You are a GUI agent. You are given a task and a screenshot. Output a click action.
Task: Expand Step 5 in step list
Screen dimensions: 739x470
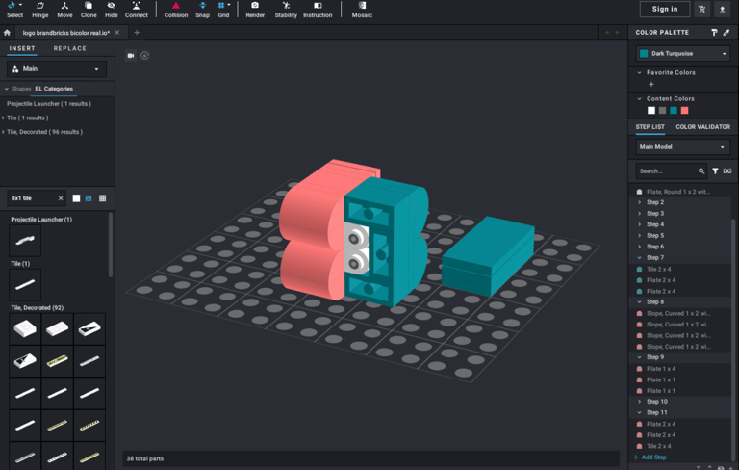click(640, 235)
